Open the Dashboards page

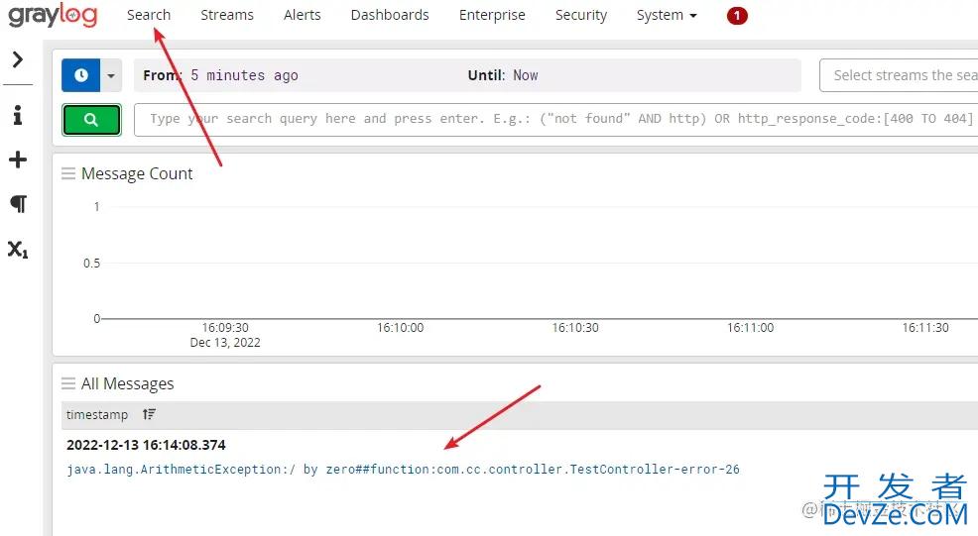[390, 15]
